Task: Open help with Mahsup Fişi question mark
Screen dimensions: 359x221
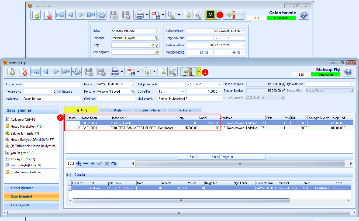Action: (x=348, y=72)
